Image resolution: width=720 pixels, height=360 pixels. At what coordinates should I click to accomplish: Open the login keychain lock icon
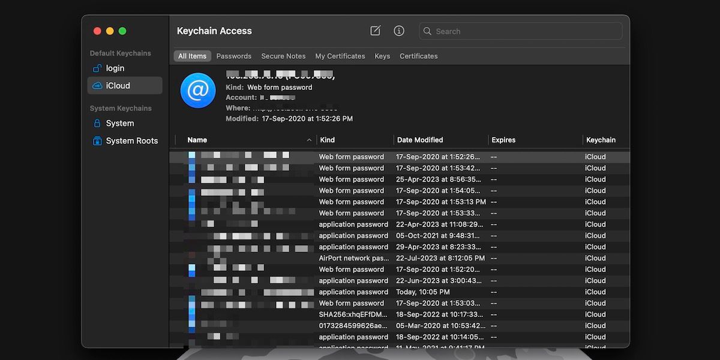coord(98,68)
